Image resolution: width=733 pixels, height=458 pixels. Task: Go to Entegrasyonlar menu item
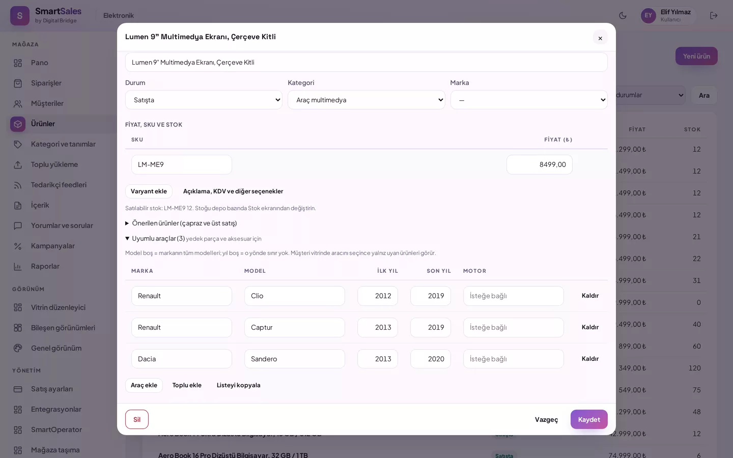[x=56, y=409]
